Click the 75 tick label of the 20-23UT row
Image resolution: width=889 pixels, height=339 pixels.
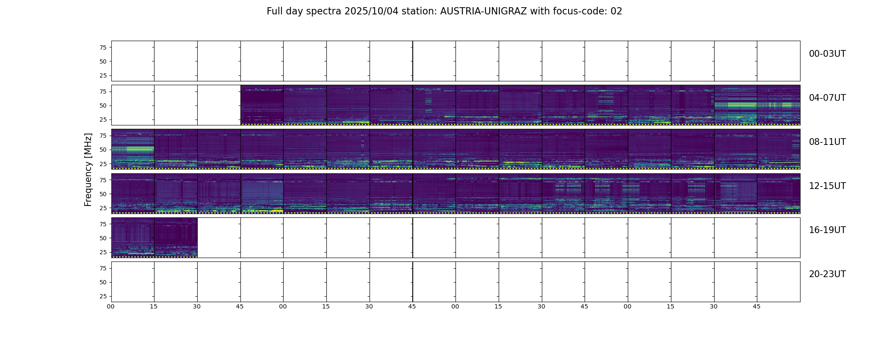click(103, 268)
